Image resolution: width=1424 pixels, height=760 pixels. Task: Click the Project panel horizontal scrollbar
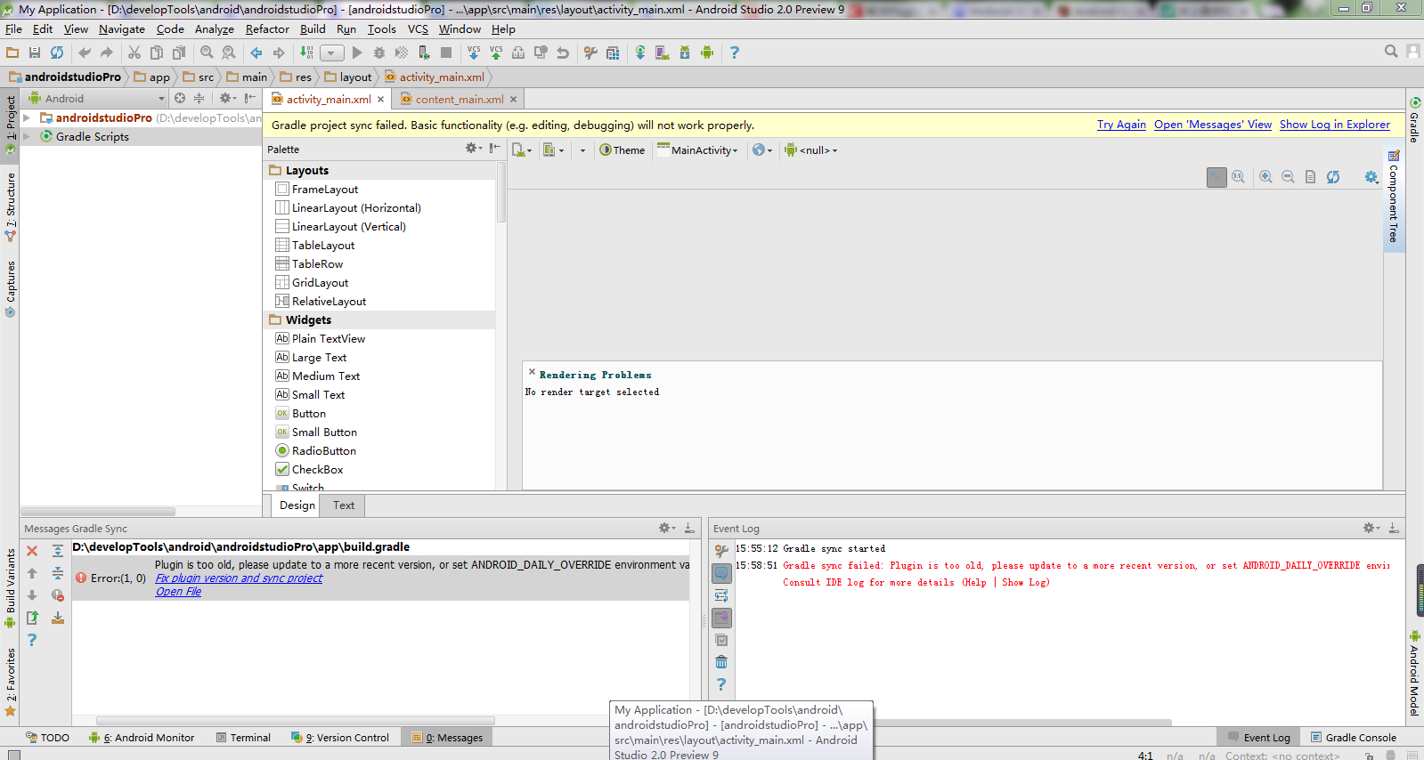pyautogui.click(x=98, y=511)
